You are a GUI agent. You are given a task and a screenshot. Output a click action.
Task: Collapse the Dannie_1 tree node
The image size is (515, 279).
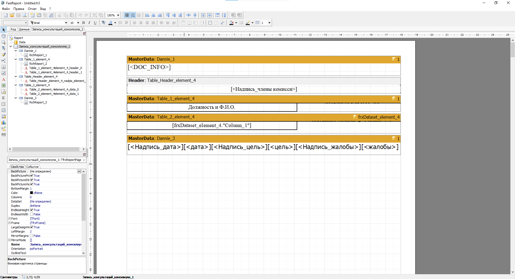click(16, 51)
